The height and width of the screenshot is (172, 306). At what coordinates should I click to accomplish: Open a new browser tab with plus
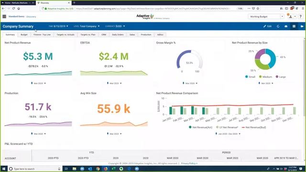(x=74, y=3)
